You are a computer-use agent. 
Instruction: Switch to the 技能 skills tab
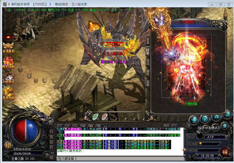[x=148, y=83]
